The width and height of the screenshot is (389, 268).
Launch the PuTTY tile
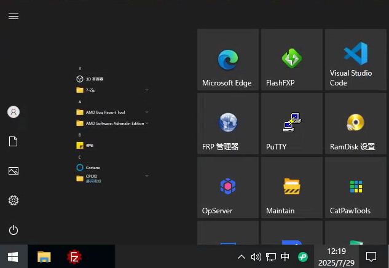coord(291,124)
